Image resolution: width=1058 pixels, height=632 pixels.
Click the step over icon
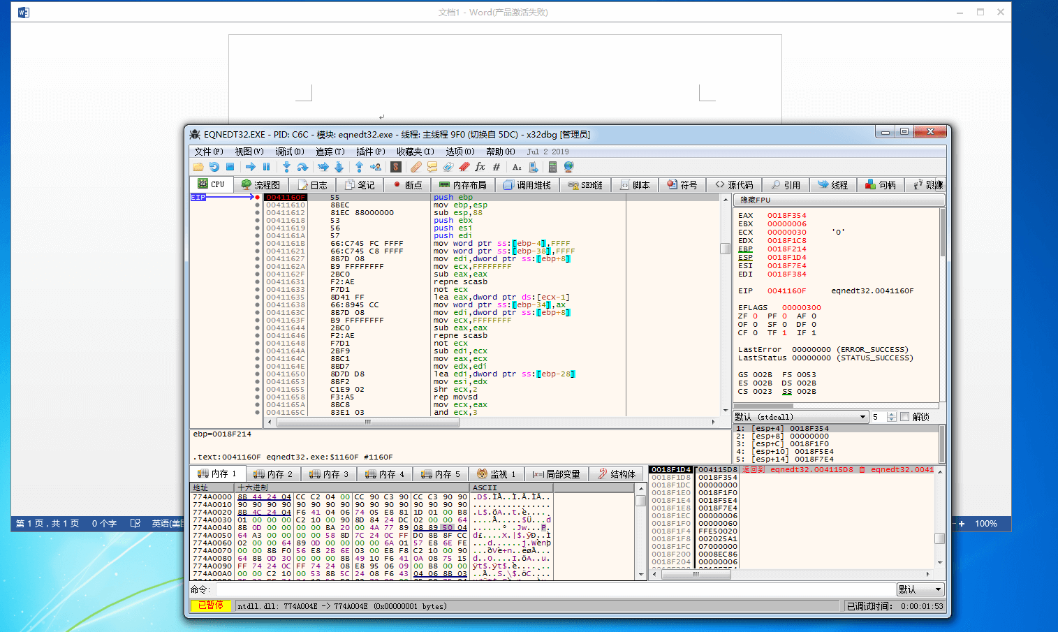coord(302,167)
